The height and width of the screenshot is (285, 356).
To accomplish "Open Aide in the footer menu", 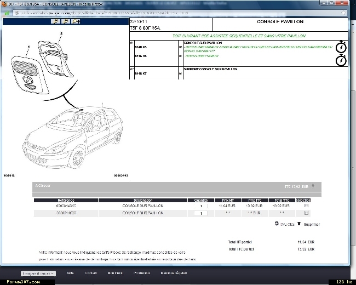I will [x=70, y=273].
